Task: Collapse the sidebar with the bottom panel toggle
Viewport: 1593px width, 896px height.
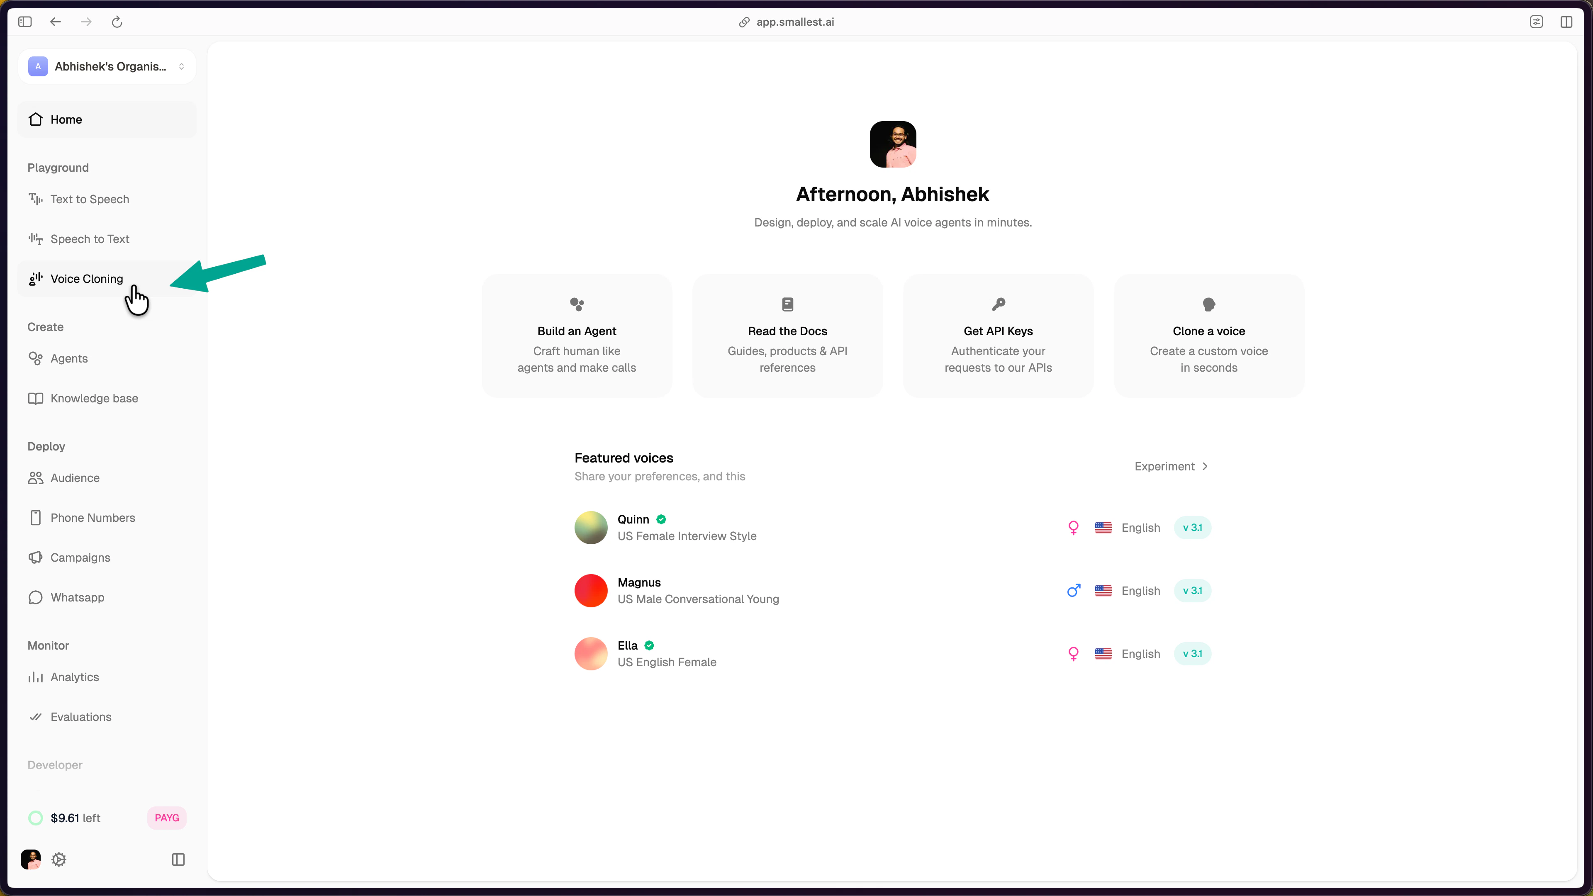Action: (x=178, y=859)
